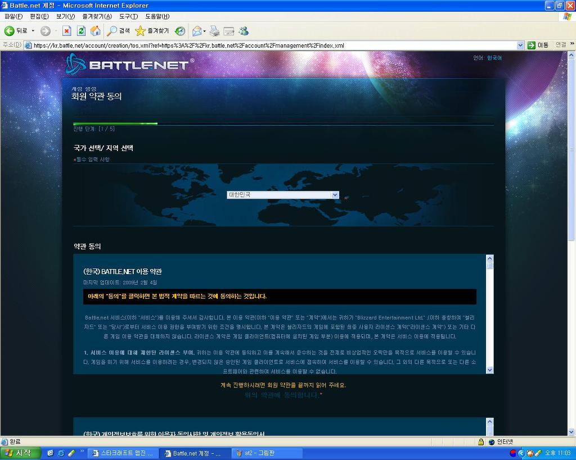Click the orange tray icon beside the pill

(x=530, y=453)
